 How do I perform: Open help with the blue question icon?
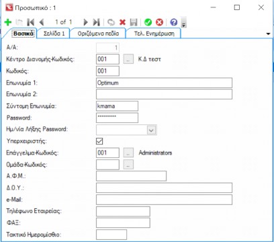[x=174, y=22]
